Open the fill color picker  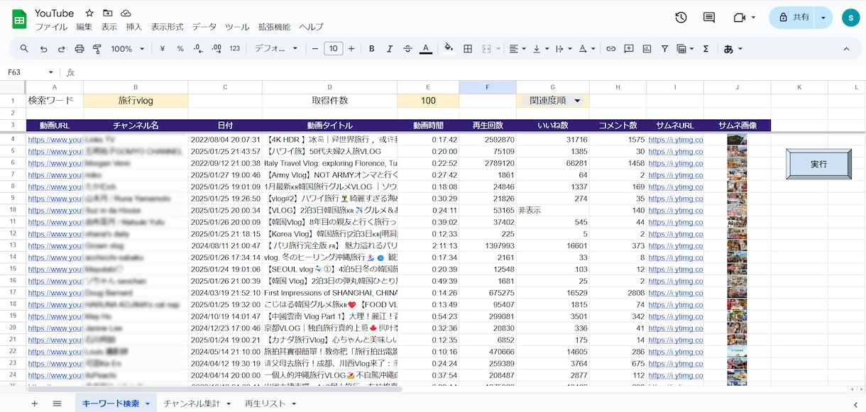click(x=449, y=49)
